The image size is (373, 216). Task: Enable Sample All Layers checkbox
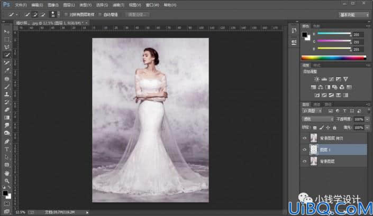click(66, 14)
